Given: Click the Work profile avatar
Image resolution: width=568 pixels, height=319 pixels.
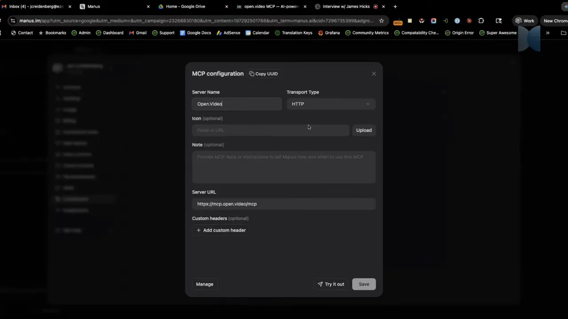Looking at the screenshot, I should click(518, 21).
